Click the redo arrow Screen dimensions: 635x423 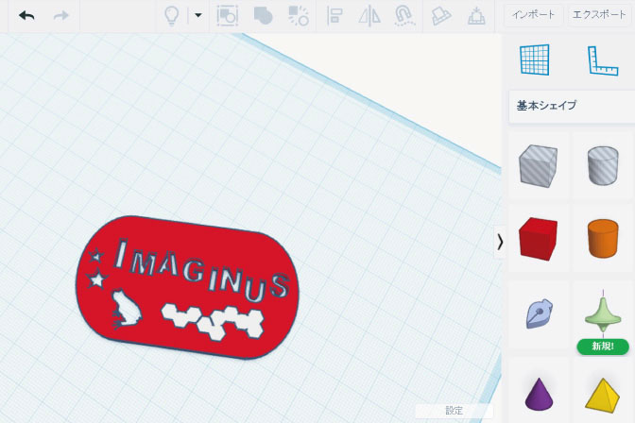coord(61,16)
